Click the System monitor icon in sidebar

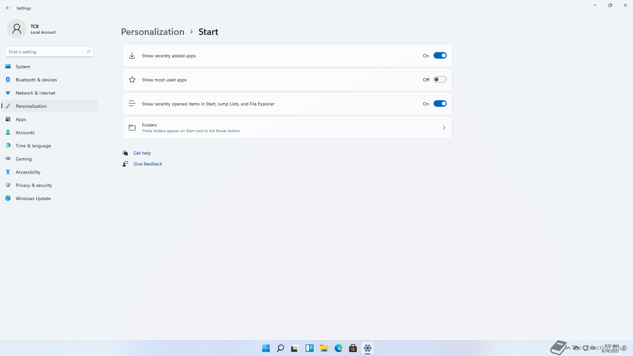point(8,67)
